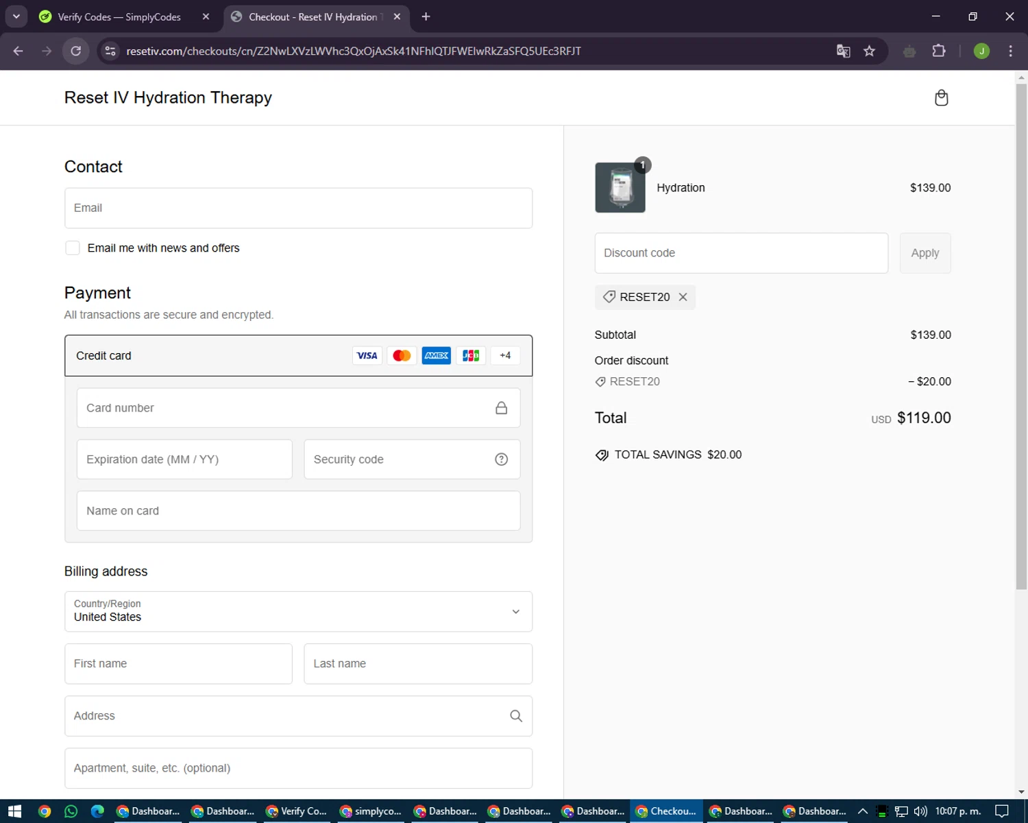This screenshot has width=1028, height=823.
Task: Expand the Country/Region dropdown
Action: pyautogui.click(x=298, y=612)
